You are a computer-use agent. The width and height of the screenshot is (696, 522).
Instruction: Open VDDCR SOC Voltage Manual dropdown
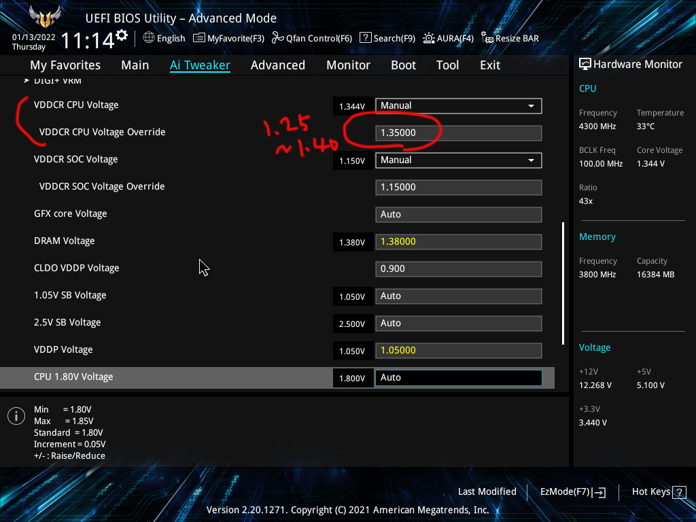(x=459, y=160)
